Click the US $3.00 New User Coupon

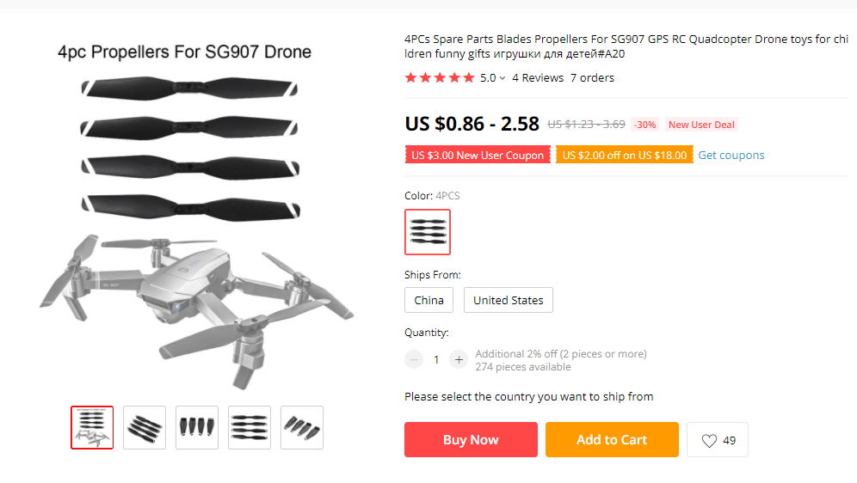point(478,156)
